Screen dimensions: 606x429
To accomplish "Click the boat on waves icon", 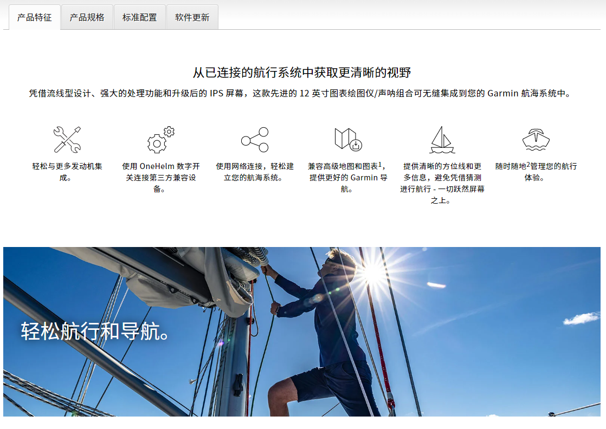I will (536, 139).
